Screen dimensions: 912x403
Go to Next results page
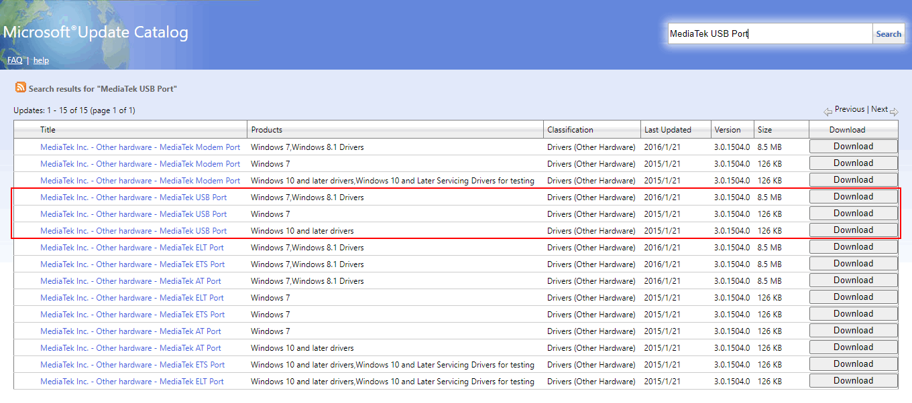coord(879,109)
